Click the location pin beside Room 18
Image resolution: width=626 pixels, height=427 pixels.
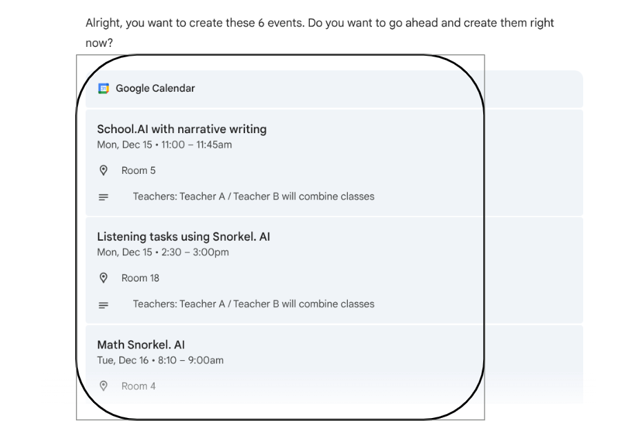coord(104,278)
